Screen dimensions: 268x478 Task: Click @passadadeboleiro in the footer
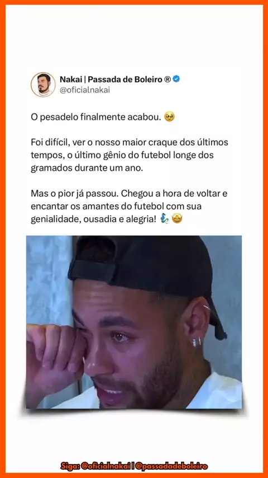171,466
